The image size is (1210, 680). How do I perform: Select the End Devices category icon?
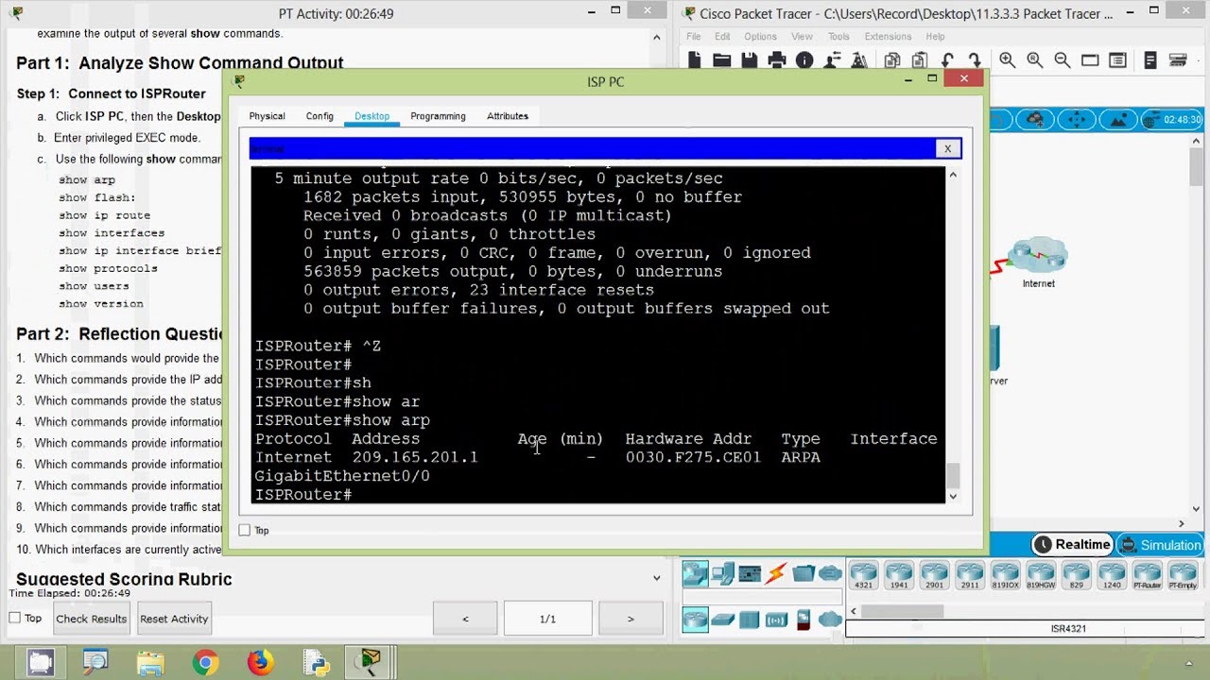point(723,573)
